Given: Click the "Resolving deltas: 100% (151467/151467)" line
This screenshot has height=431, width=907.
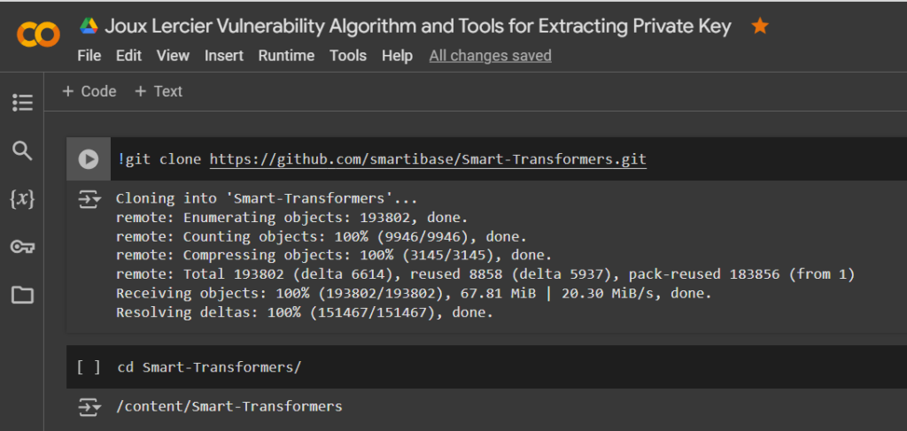Looking at the screenshot, I should [x=305, y=312].
